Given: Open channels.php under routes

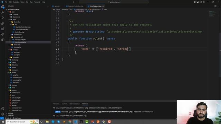Looking at the screenshot, I should pyautogui.click(x=17, y=77).
